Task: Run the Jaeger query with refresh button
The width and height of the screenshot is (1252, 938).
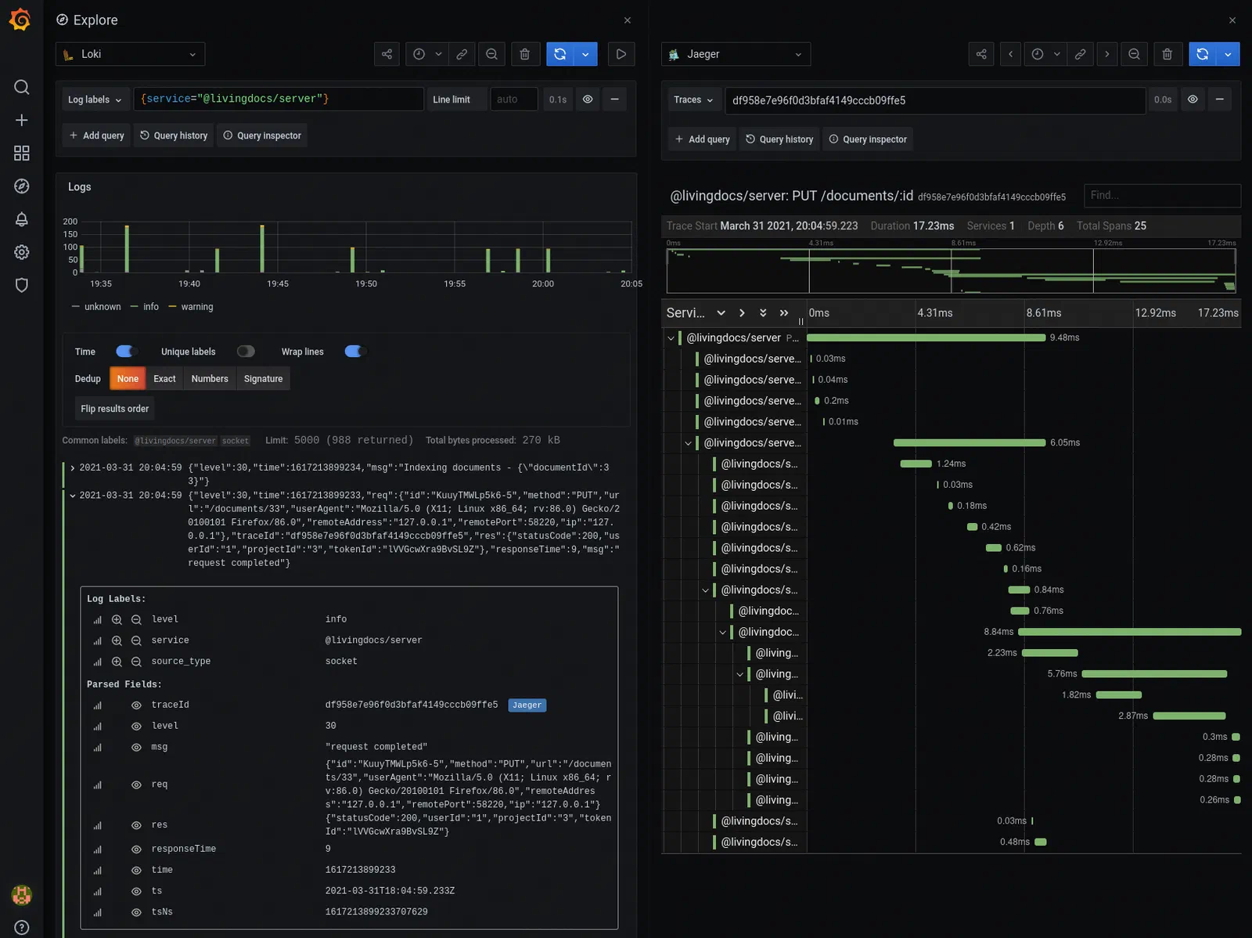Action: point(1203,54)
